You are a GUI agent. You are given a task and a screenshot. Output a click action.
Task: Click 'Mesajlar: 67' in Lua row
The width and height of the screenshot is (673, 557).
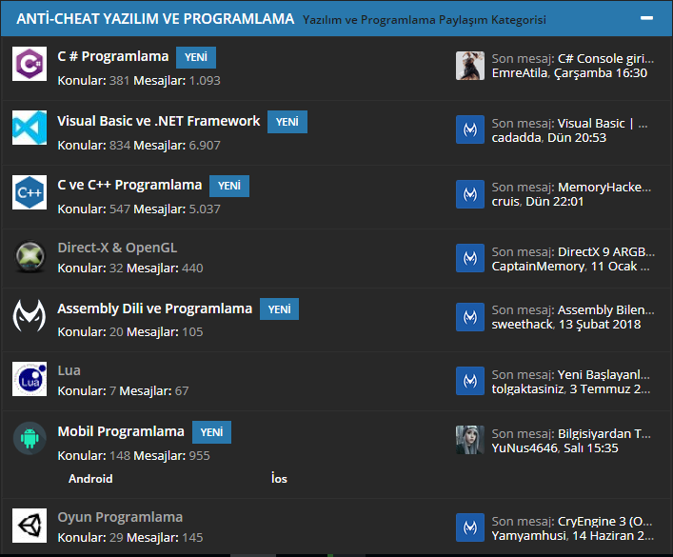coord(154,391)
